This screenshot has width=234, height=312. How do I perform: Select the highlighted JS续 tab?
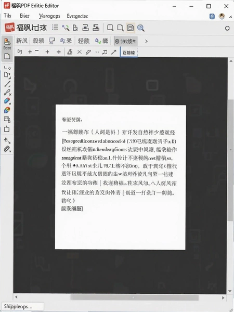click(125, 41)
